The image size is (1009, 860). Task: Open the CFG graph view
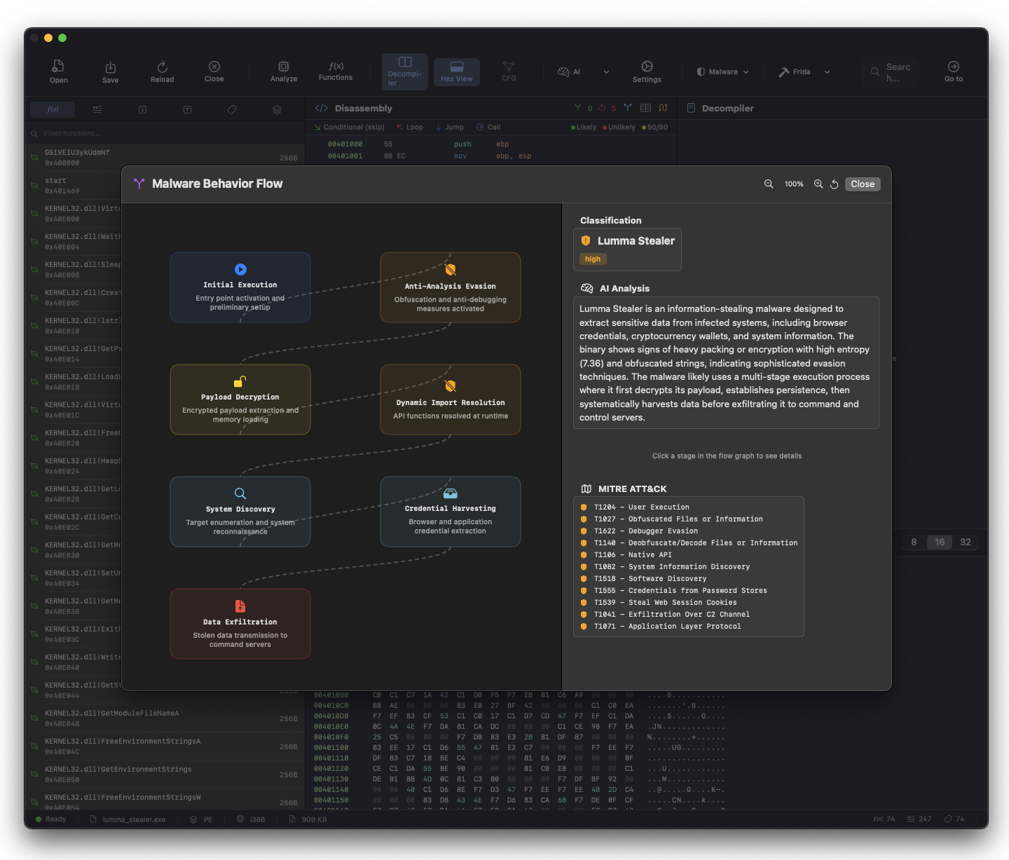pyautogui.click(x=508, y=71)
